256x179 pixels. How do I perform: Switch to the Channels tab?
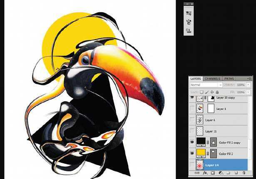pos(212,79)
